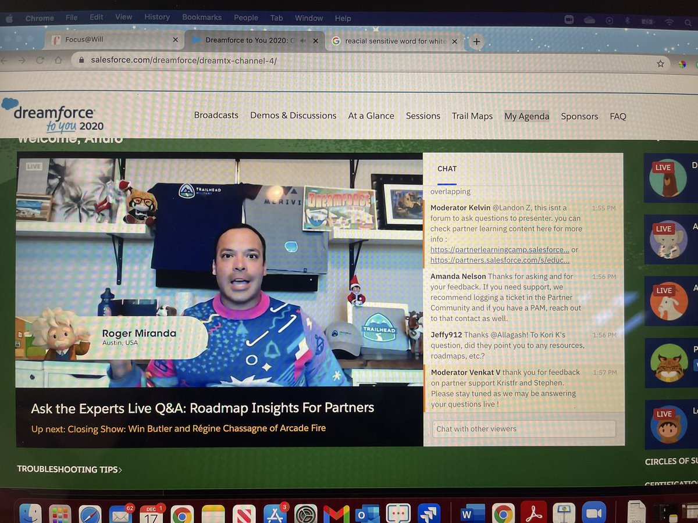
Task: Open Finder from the Dock
Action: tap(30, 515)
